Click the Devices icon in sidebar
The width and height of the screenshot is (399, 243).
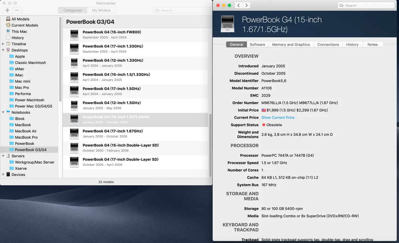tap(8, 175)
